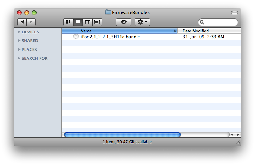
Task: Reverse sort with the Name column arrow
Action: (175, 31)
